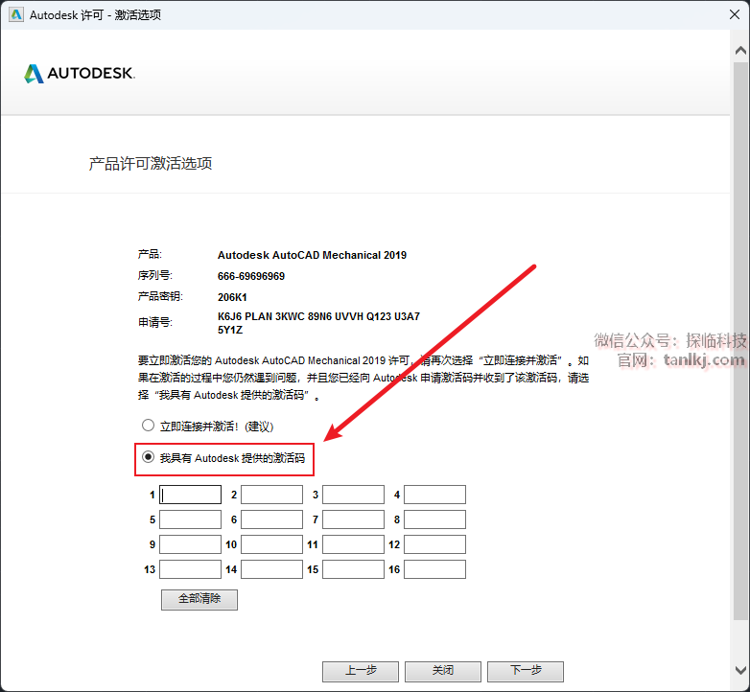Proceed with the 下一步 button
750x692 pixels.
526,672
